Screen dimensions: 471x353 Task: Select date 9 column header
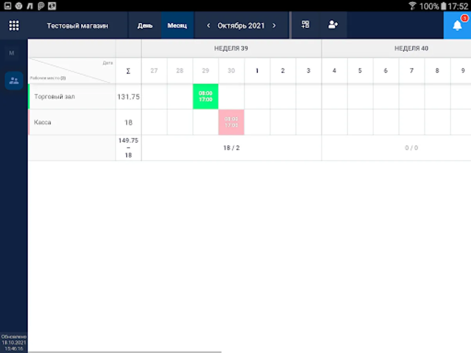(462, 71)
